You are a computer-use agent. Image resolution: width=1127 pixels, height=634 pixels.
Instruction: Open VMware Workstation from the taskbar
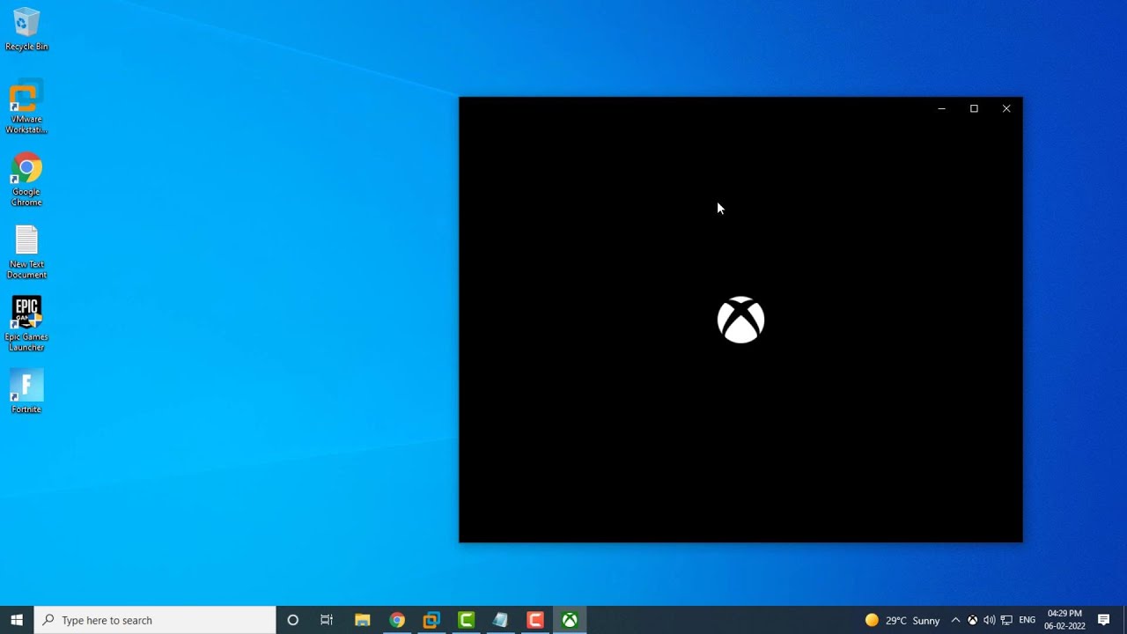431,620
